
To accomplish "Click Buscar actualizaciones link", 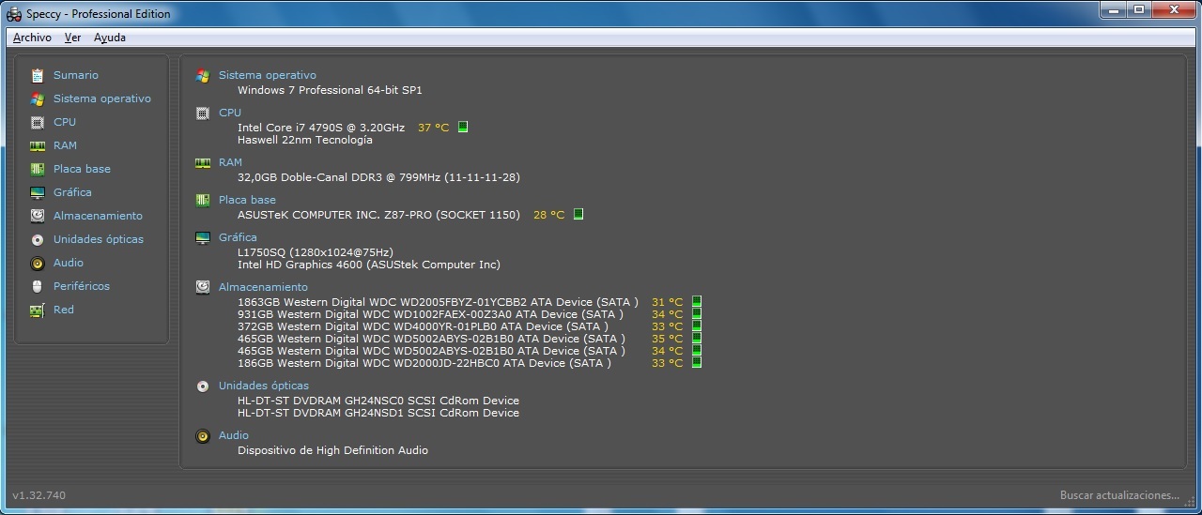I will [x=1119, y=495].
